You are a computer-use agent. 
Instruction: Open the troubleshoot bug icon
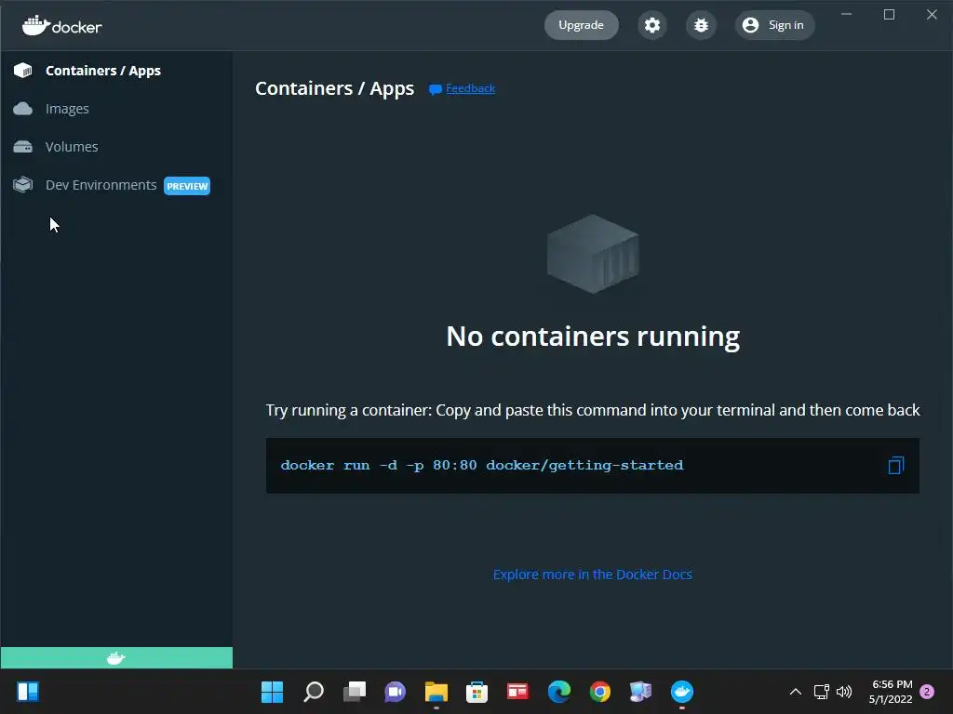click(701, 25)
